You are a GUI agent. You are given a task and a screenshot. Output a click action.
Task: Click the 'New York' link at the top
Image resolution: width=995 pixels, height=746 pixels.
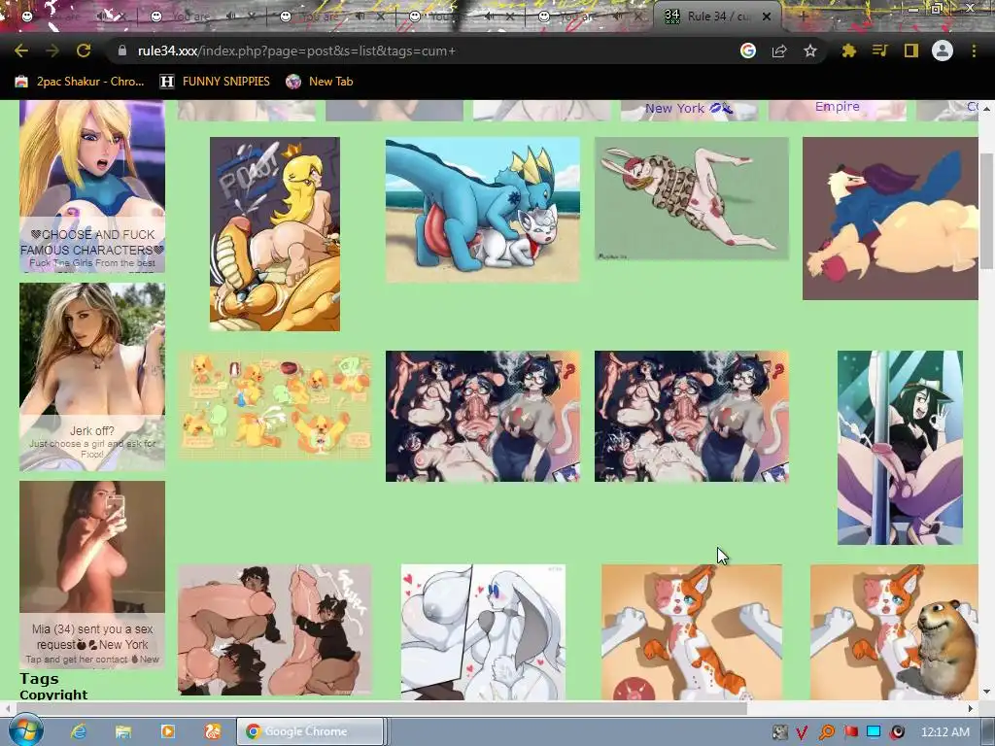click(x=689, y=108)
